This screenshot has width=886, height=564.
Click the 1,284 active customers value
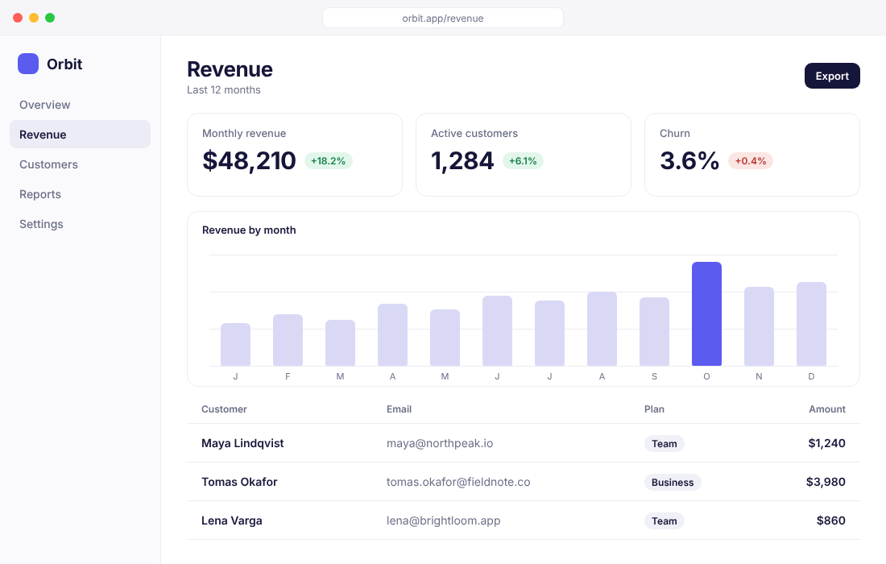[x=462, y=160]
